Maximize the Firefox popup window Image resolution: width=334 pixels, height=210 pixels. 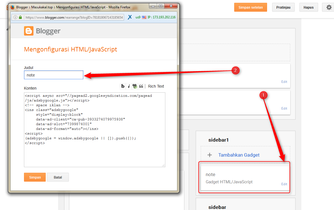tap(161, 6)
